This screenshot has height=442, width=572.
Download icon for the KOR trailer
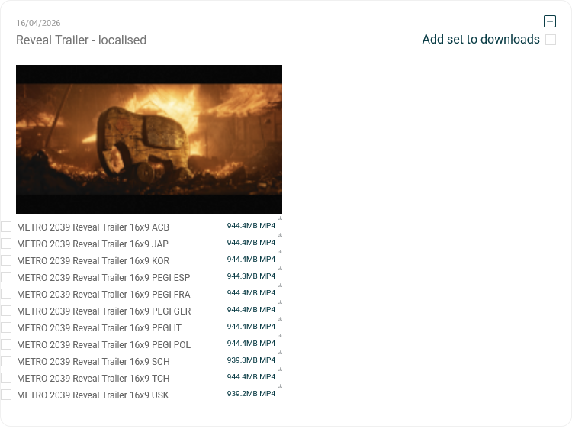[x=280, y=252]
